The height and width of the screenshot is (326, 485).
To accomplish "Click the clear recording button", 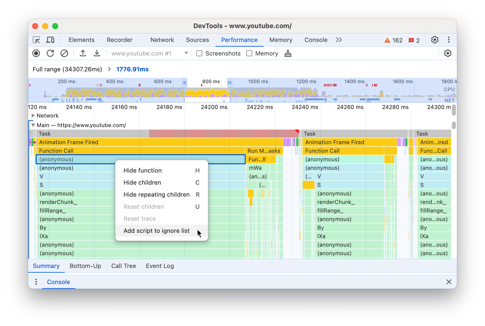I will pyautogui.click(x=64, y=53).
